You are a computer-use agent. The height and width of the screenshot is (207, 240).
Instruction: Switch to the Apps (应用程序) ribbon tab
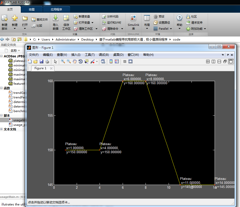pos(56,9)
